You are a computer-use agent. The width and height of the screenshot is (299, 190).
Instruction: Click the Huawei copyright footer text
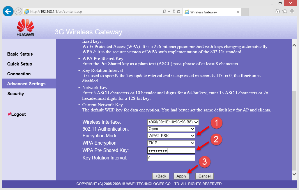point(150,184)
